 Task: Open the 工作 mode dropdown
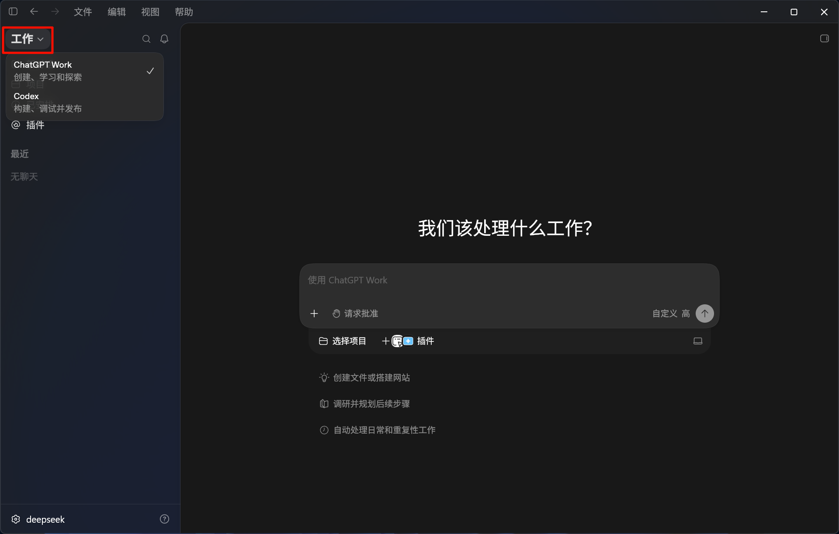(x=28, y=39)
